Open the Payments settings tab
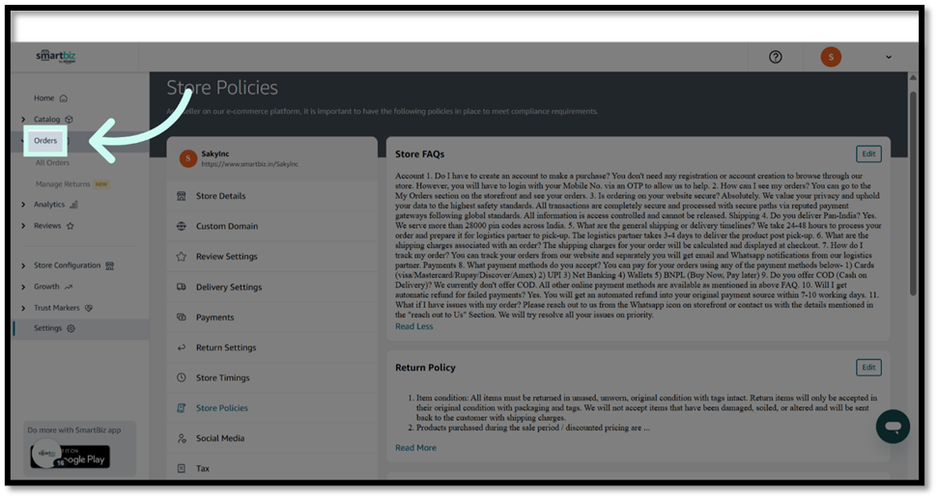Image resolution: width=937 pixels, height=498 pixels. [x=214, y=318]
